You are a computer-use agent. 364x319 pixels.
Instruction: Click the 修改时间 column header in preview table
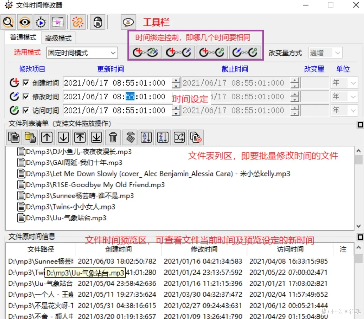point(204,249)
